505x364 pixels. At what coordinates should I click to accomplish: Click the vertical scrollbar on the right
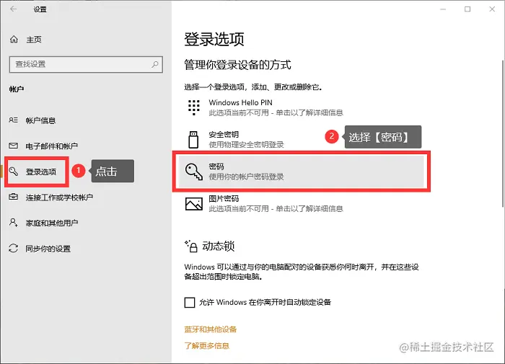point(503,133)
